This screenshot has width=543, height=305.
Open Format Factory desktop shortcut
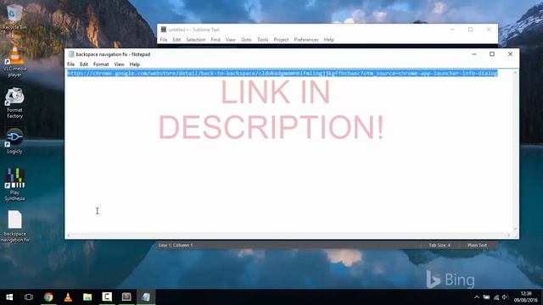click(14, 103)
